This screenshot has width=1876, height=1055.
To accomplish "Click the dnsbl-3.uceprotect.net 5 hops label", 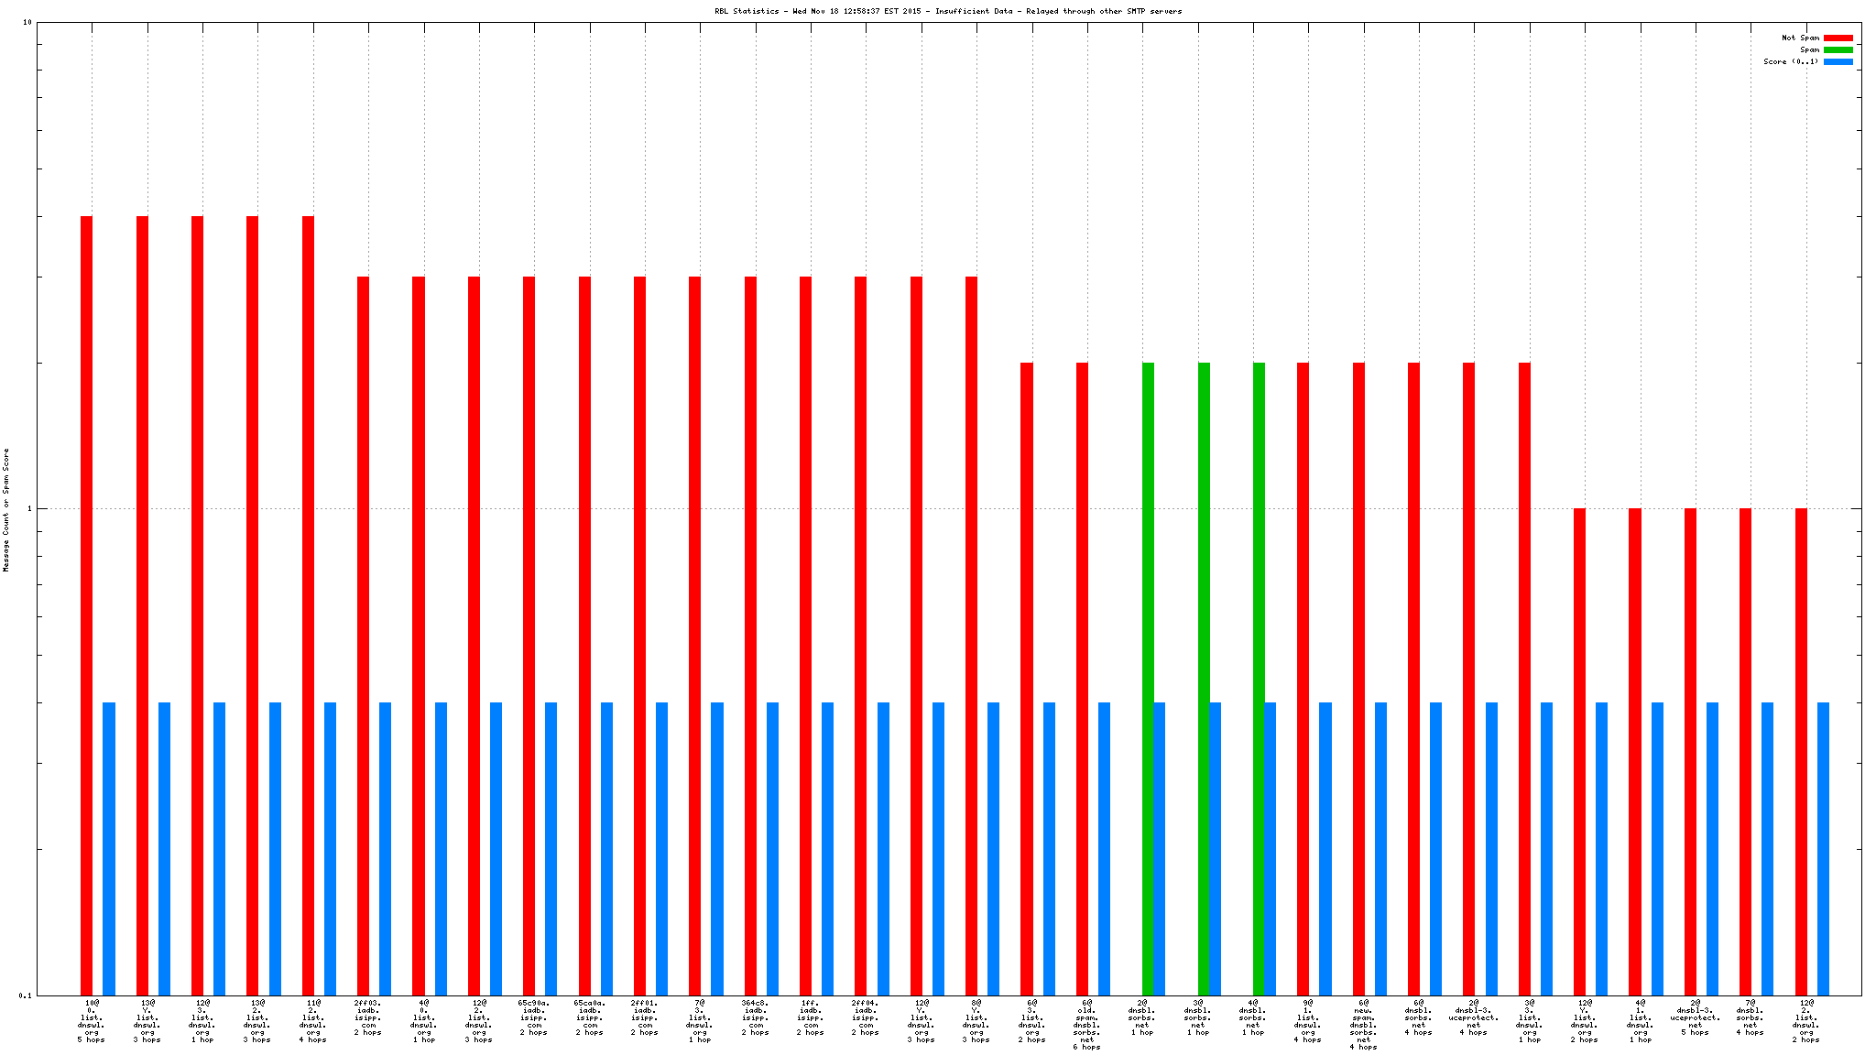I will [x=1695, y=1017].
